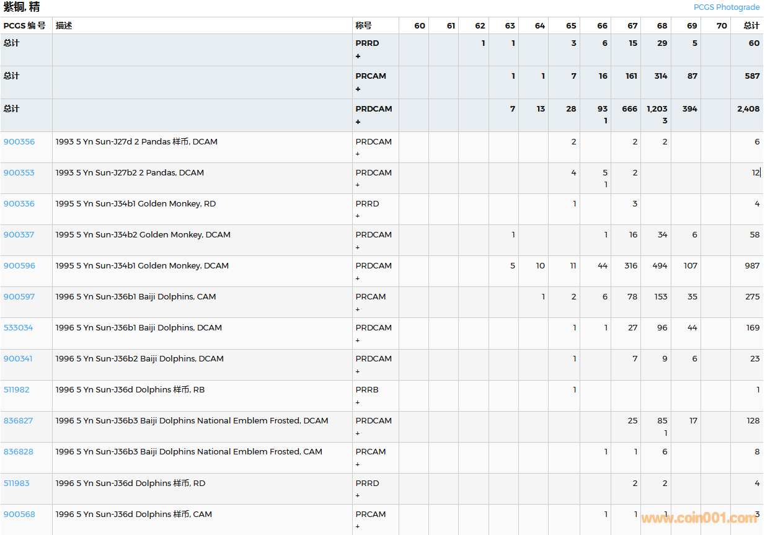Open the 836827 National Emblem Frosted DCAM link

point(19,421)
